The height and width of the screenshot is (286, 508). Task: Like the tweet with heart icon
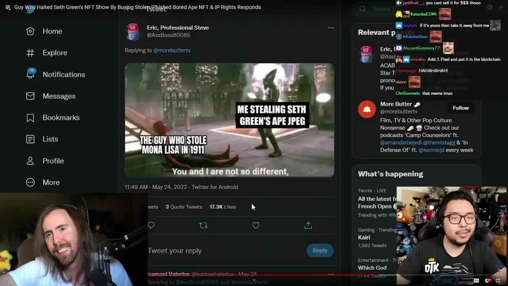[x=256, y=225]
